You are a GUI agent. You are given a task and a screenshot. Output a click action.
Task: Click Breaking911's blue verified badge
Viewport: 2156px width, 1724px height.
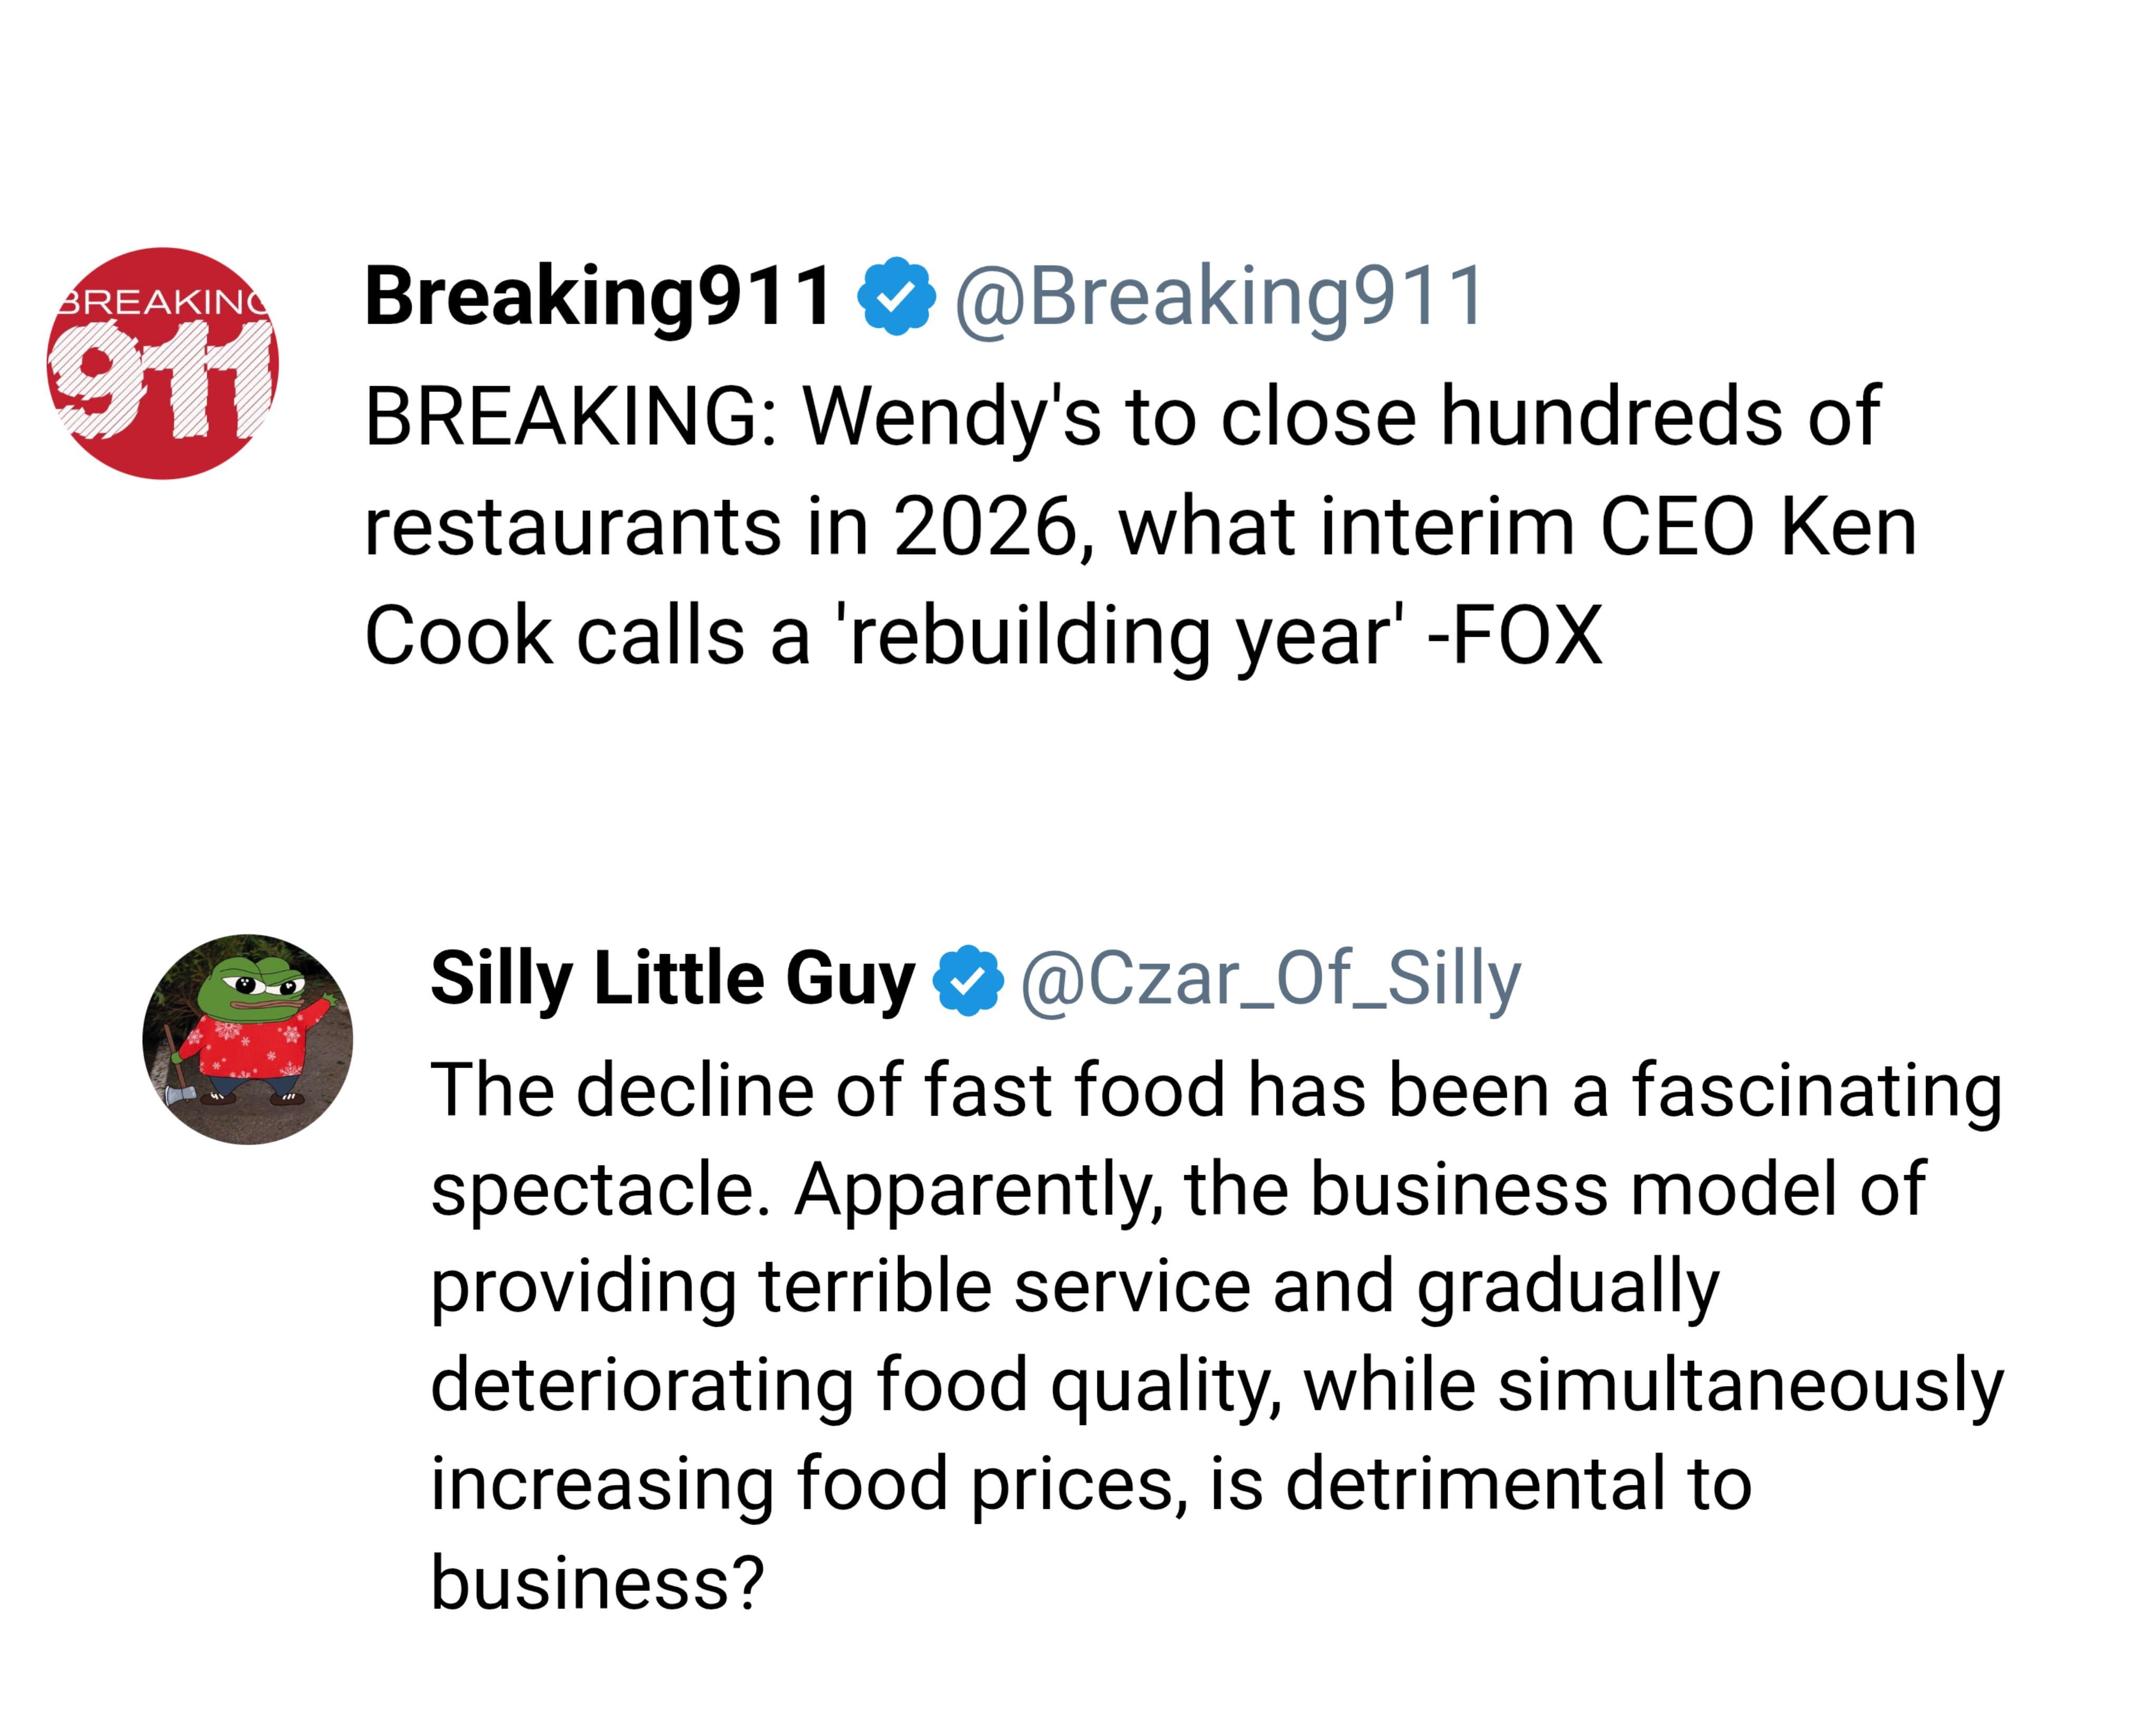coord(896,296)
